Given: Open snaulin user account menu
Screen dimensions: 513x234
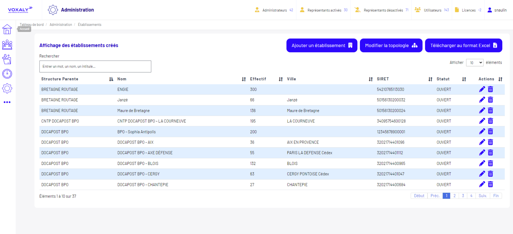Looking at the screenshot, I should point(497,10).
